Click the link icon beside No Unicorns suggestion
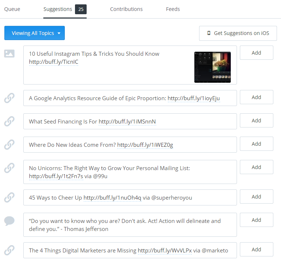Image resolution: width=281 pixels, height=263 pixels. click(9, 168)
